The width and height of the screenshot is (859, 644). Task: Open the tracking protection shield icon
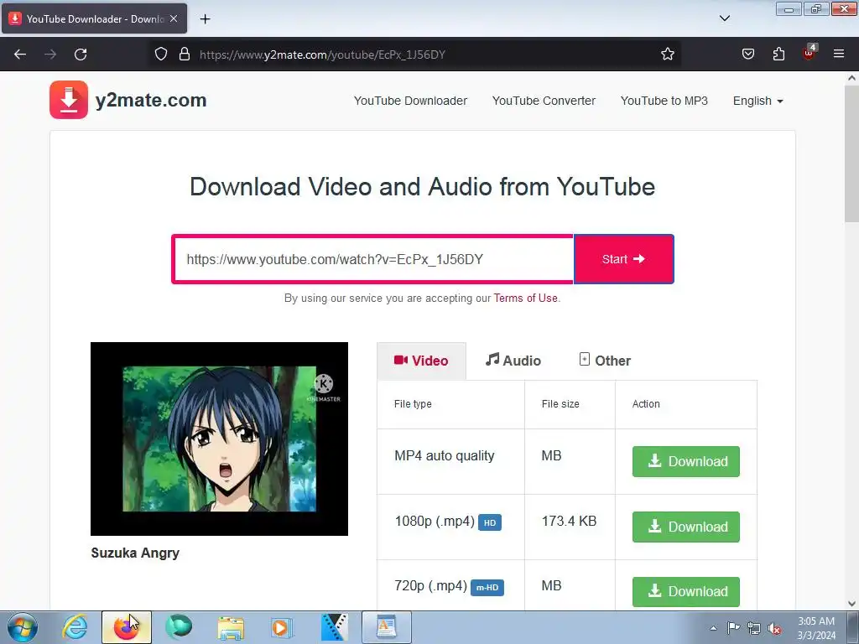click(x=160, y=55)
